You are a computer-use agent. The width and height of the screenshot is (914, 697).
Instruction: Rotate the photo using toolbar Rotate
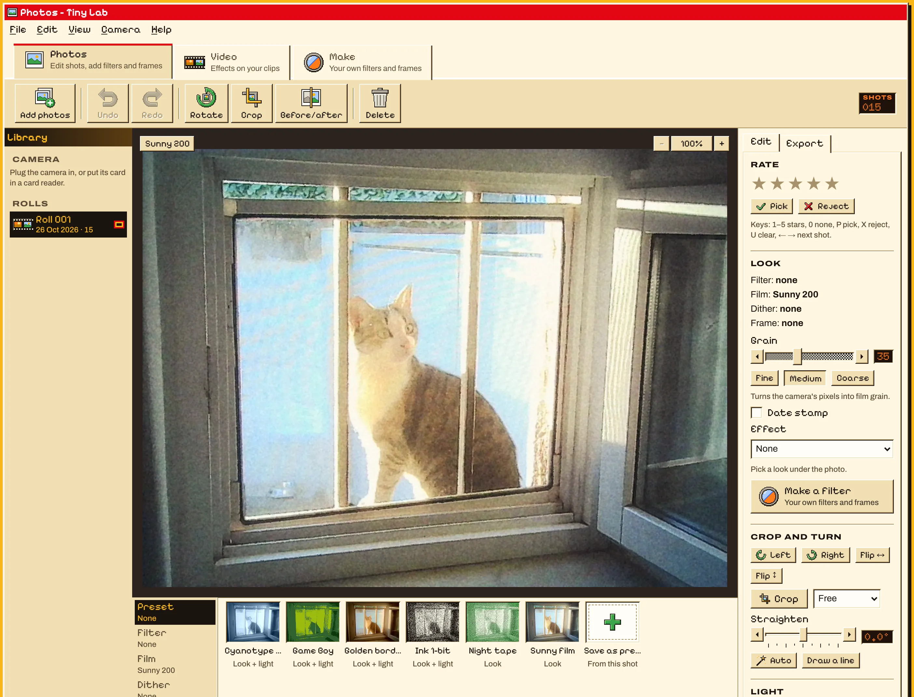coord(206,103)
